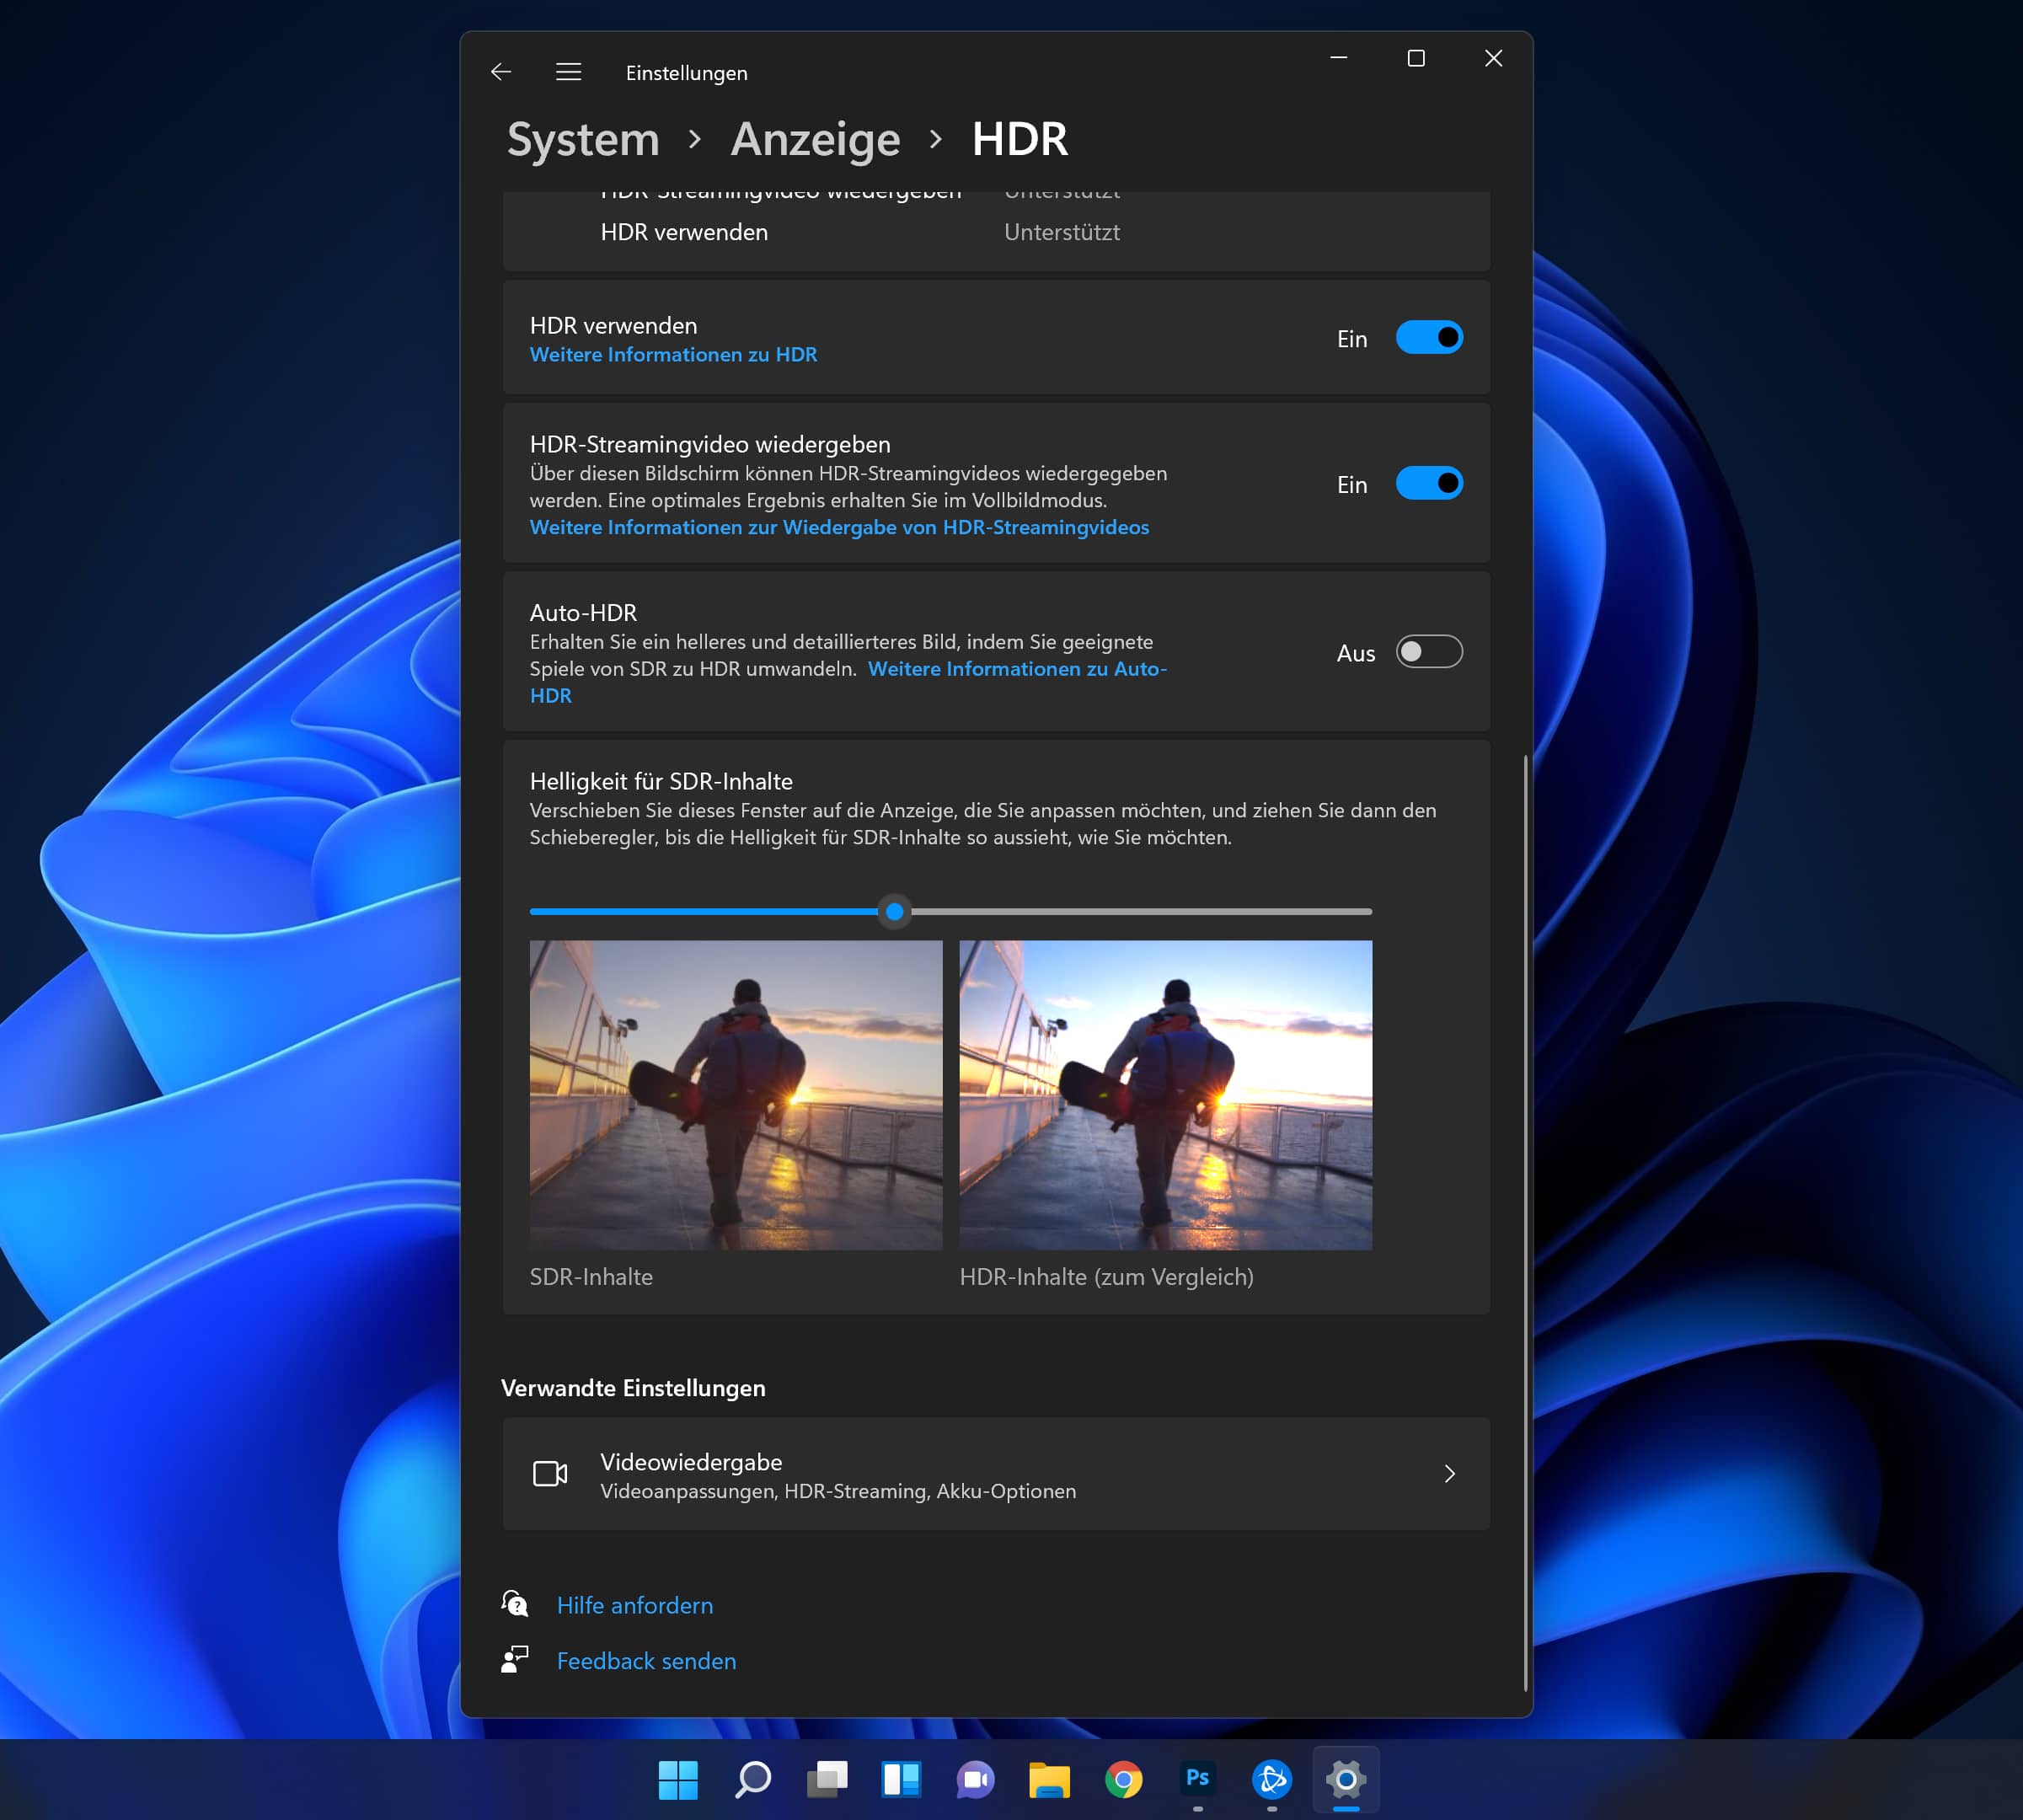Go to System in the breadcrumb
2023x1820 pixels.
click(x=583, y=139)
